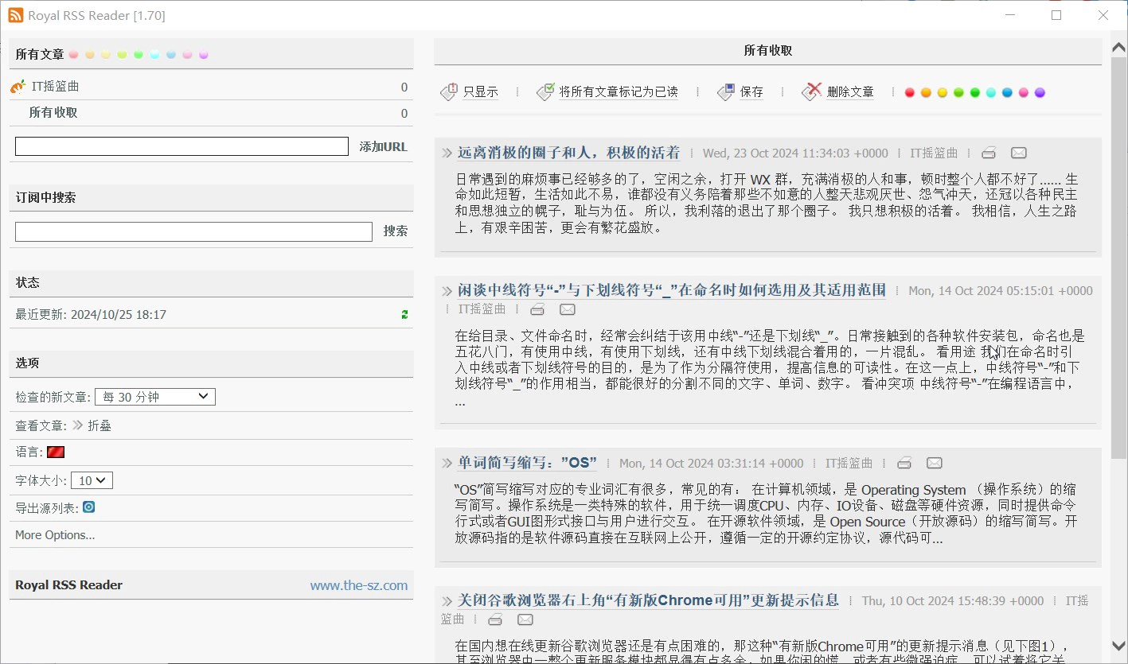Viewport: 1128px width, 664px height.
Task: Expand the 远离消极的圈子和人 article chevron
Action: tap(447, 152)
